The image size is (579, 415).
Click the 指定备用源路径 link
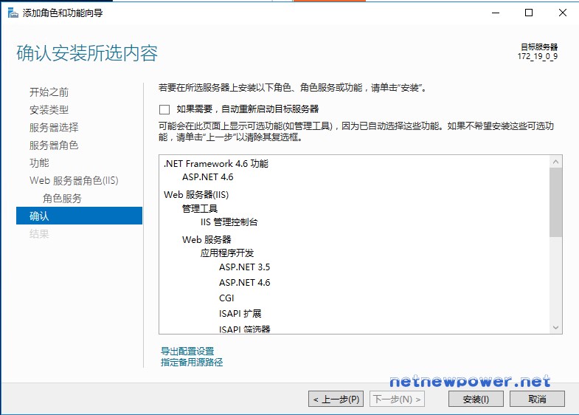[192, 362]
